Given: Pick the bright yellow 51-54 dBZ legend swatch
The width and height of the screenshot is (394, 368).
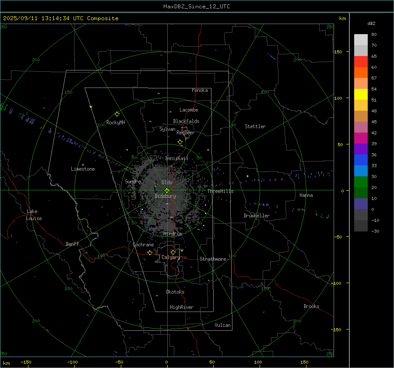Looking at the screenshot, I should coord(361,94).
